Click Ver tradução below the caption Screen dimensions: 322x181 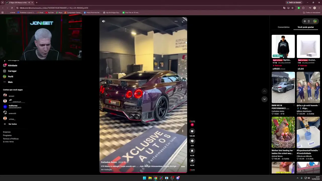point(106,170)
